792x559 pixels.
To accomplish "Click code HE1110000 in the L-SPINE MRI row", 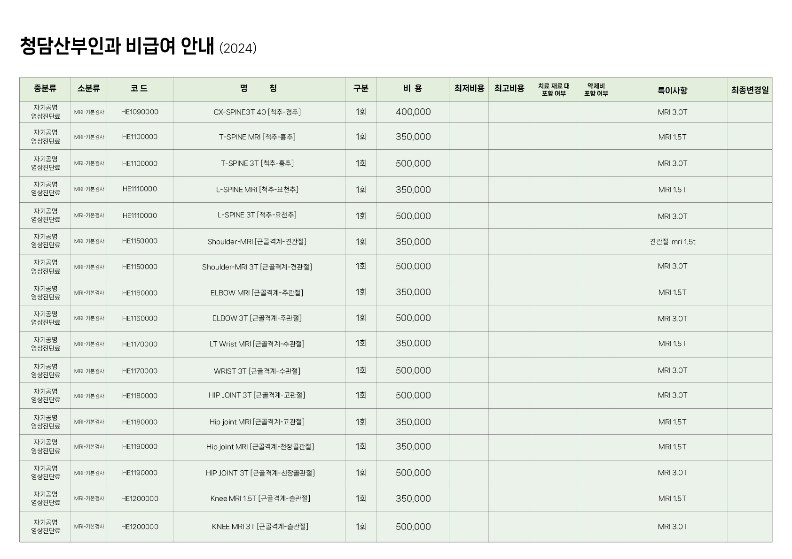I will [140, 189].
